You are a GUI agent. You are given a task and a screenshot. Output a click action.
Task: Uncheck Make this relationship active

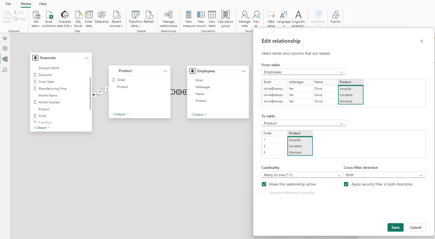(x=264, y=184)
